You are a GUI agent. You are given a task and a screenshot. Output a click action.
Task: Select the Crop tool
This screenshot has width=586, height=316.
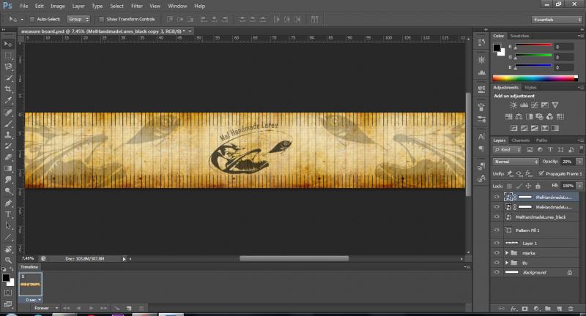click(x=9, y=89)
